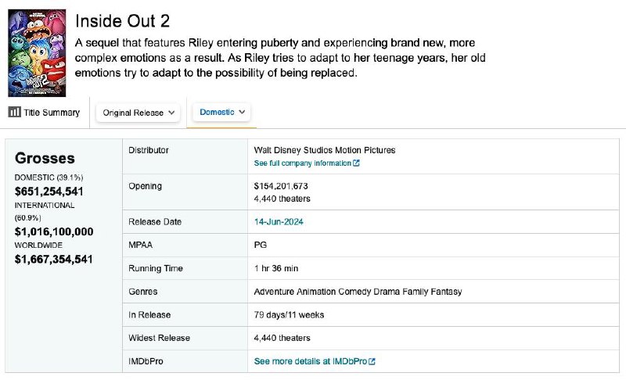Click external link icon beside IMDbPro link
The image size is (626, 380).
click(x=372, y=361)
